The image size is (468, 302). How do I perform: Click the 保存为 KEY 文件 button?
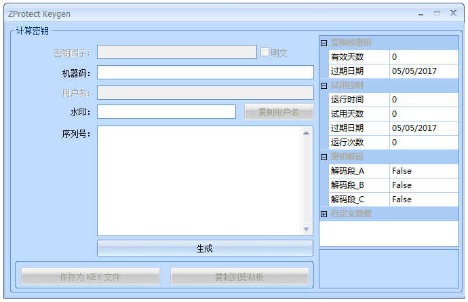[x=90, y=277]
